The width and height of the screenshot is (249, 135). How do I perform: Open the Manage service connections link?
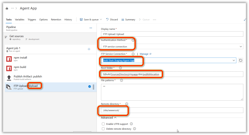pos(145,54)
